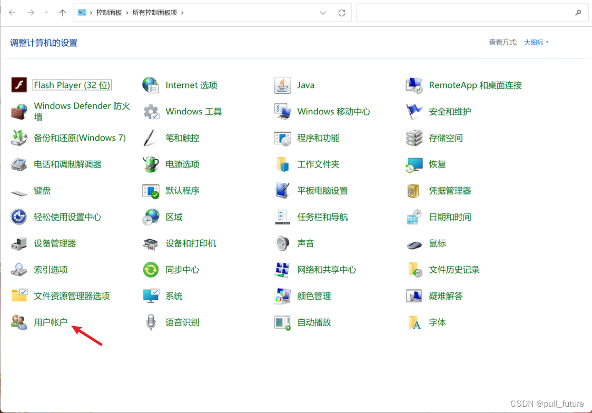The image size is (592, 413).
Task: Open 键盘 keyboard icon
Action: point(19,192)
